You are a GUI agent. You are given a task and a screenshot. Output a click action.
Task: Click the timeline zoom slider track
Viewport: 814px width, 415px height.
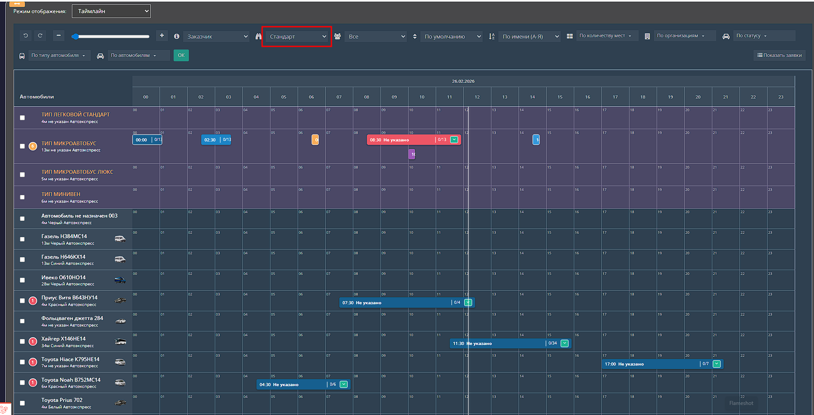112,36
